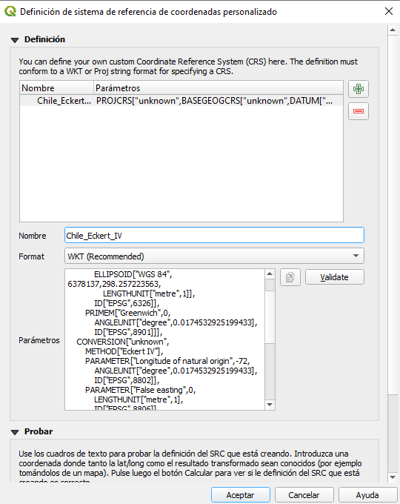Image resolution: width=400 pixels, height=504 pixels.
Task: Click the Nombre column header
Action: [x=56, y=87]
